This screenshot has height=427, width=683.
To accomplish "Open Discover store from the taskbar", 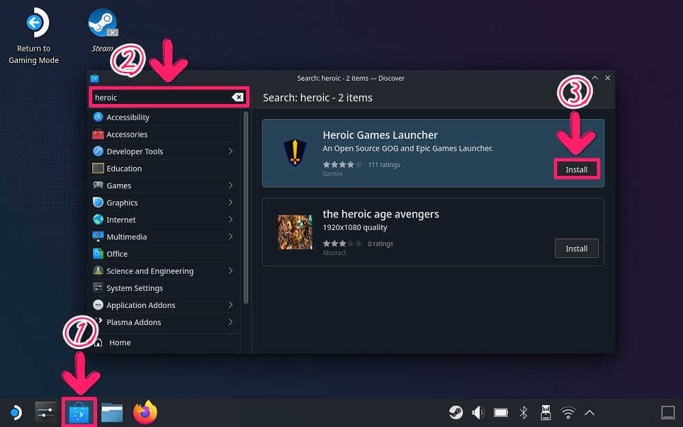I will tap(79, 413).
